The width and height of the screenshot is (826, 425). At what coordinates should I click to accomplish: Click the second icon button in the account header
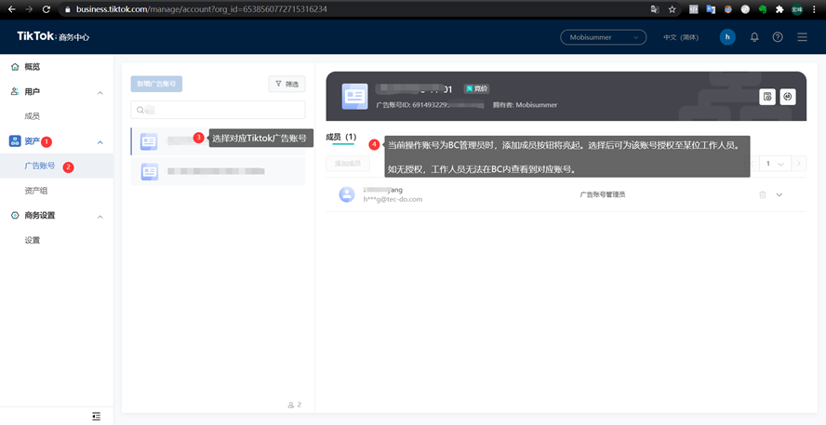(x=788, y=97)
